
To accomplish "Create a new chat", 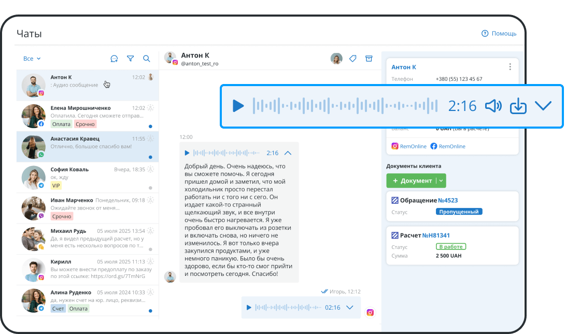I will coord(114,59).
